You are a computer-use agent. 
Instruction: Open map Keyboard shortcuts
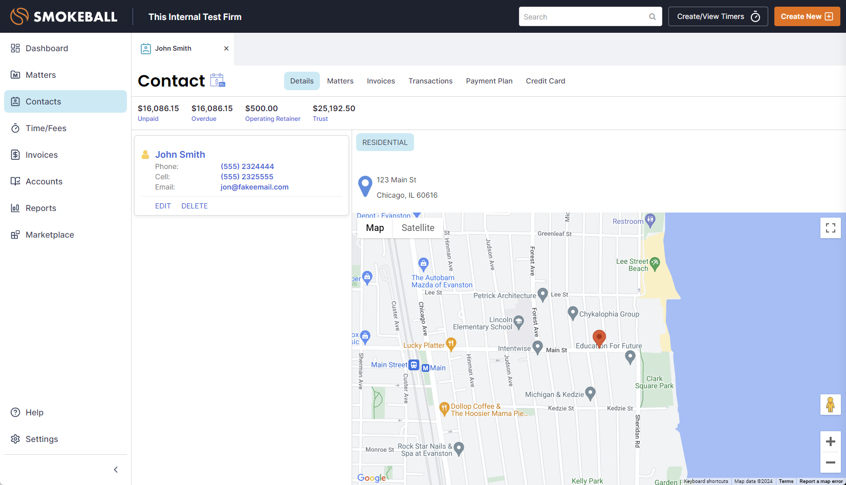[x=706, y=481]
